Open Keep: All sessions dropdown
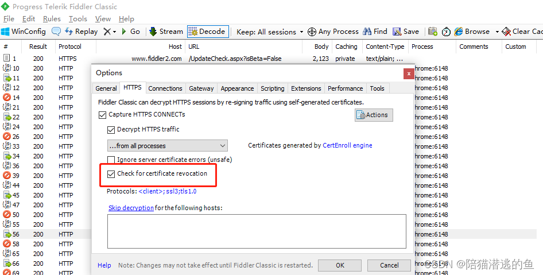The width and height of the screenshot is (543, 275). coord(270,32)
